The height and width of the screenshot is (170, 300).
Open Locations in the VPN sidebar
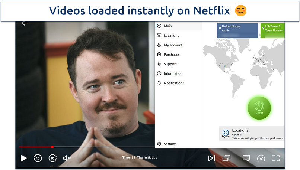click(179, 36)
